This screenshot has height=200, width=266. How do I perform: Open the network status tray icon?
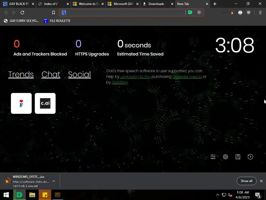click(224, 195)
